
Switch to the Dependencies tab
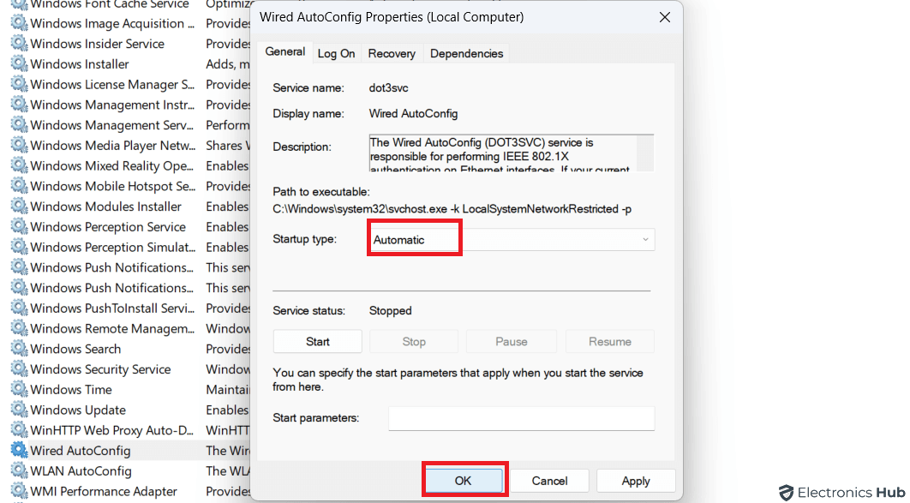pyautogui.click(x=466, y=53)
